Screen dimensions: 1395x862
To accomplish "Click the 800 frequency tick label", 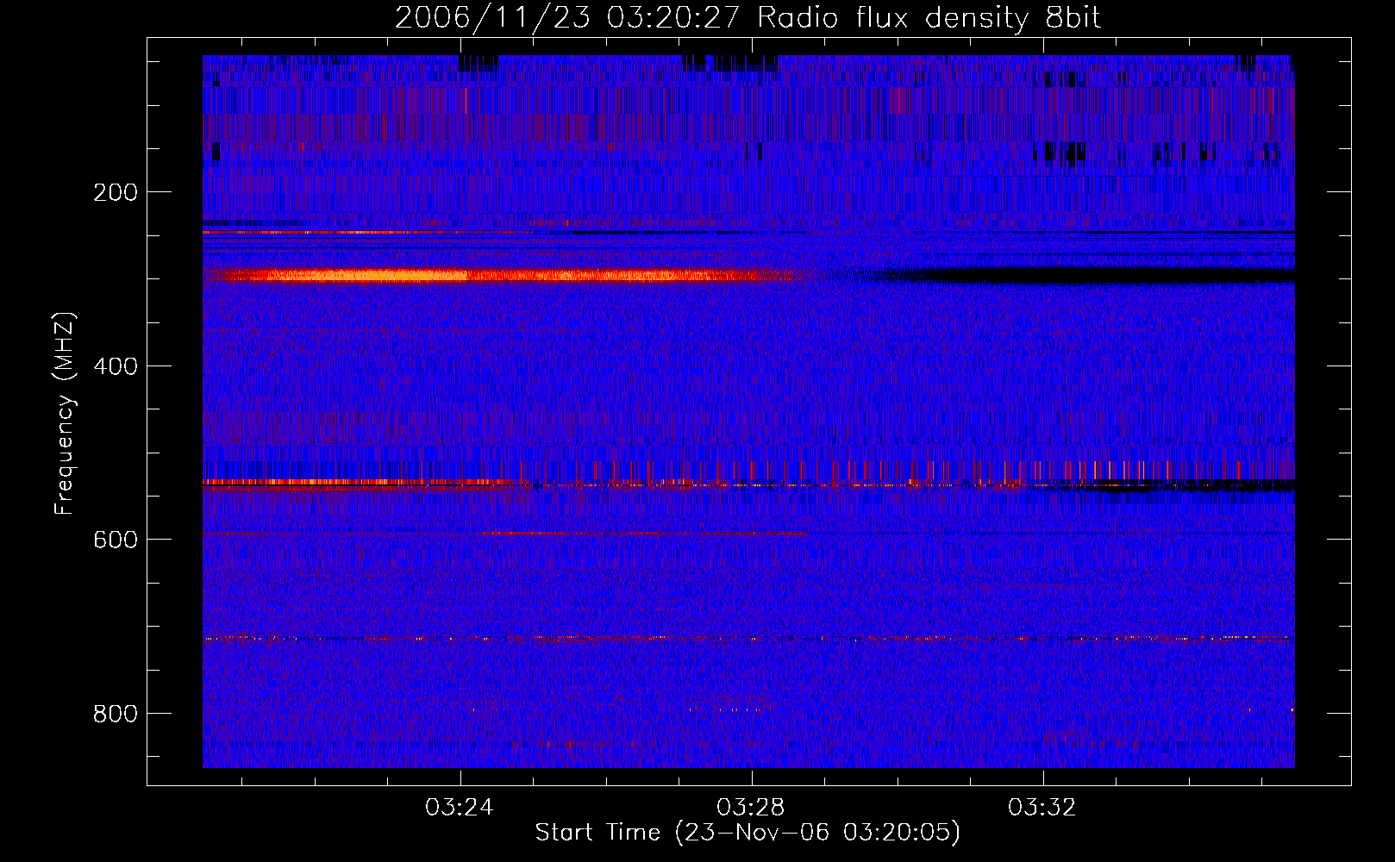I will click(116, 714).
